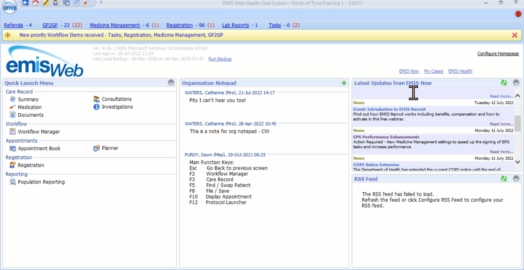Open 'EPS Performance Enhancements' news item
This screenshot has width=524, height=270.
[x=386, y=137]
